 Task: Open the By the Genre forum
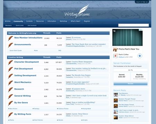(x=21, y=103)
